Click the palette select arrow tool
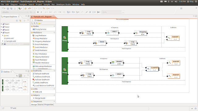 [x=32, y=23]
